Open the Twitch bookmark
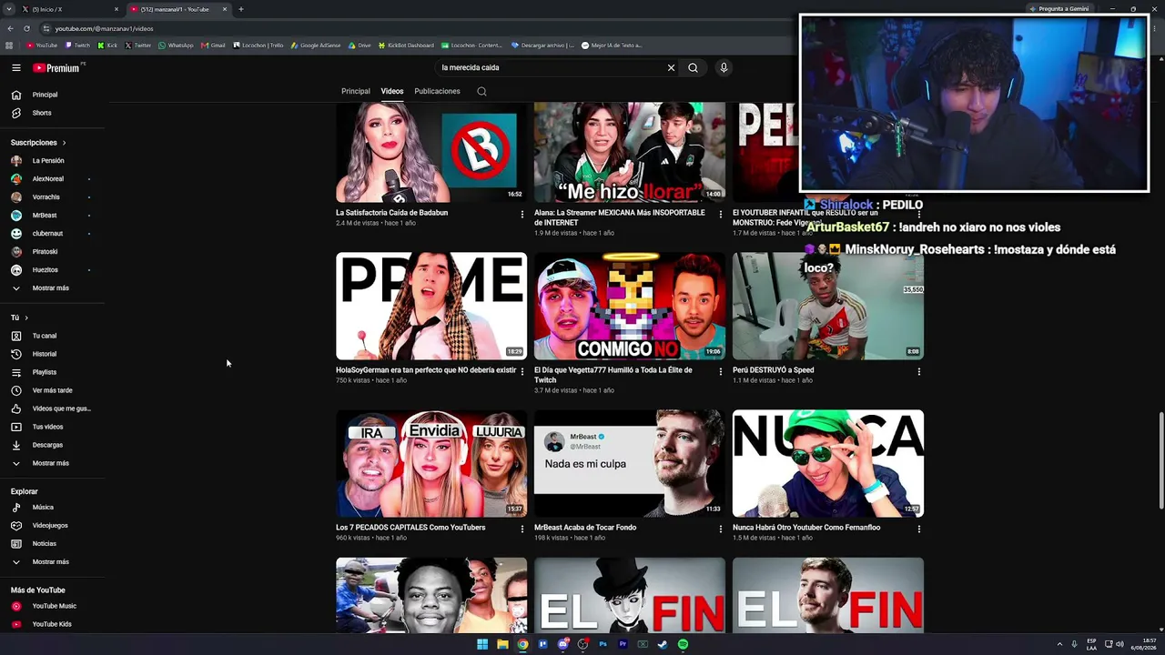Screen dimensions: 1165x655 coord(78,45)
